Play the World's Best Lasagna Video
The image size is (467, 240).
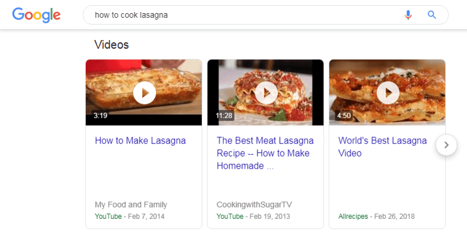coord(388,93)
